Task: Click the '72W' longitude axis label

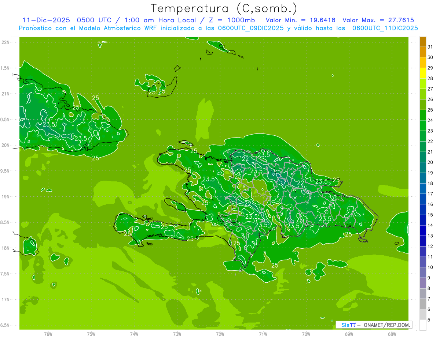Action: point(220,334)
